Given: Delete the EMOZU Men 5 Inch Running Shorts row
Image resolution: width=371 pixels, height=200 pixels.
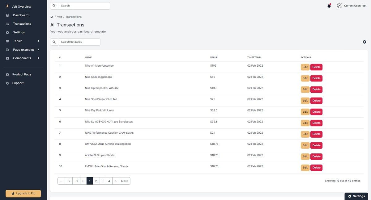Looking at the screenshot, I should [x=316, y=168].
